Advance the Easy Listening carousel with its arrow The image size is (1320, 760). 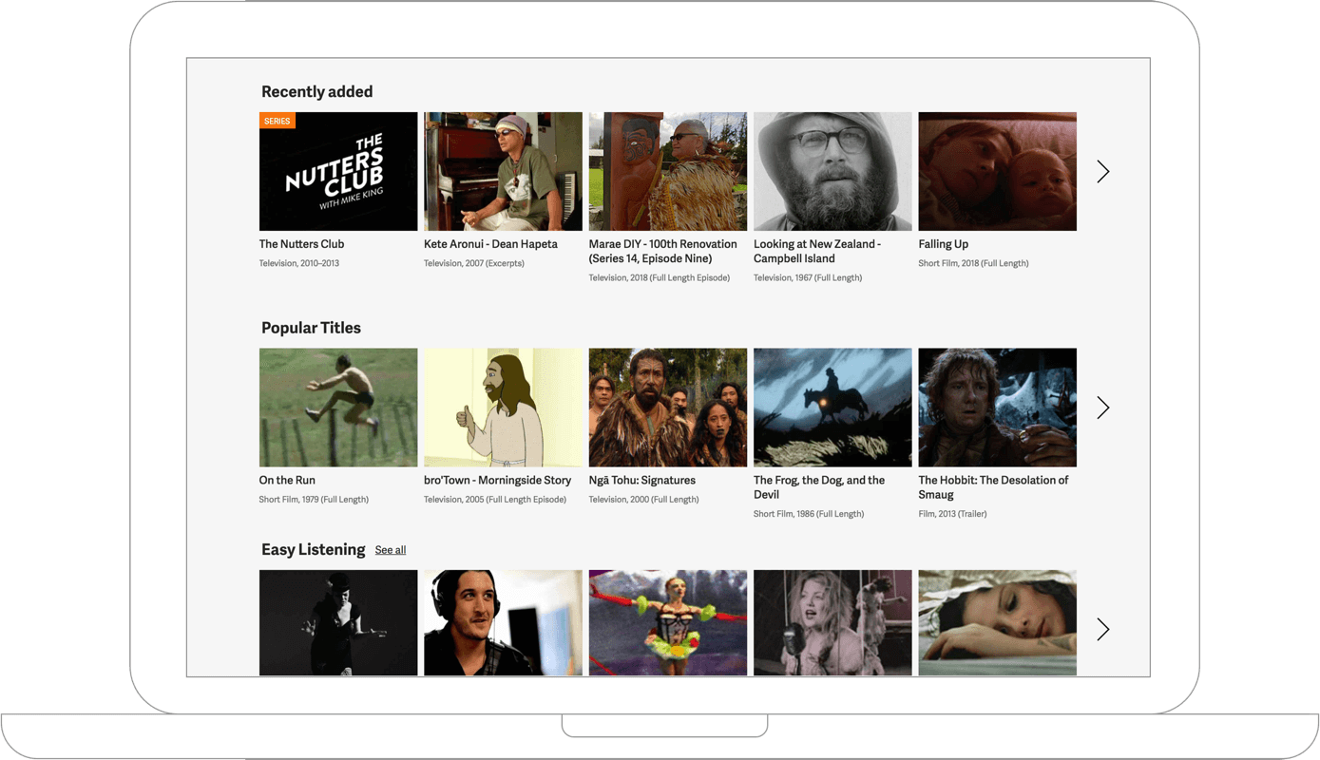(x=1102, y=629)
